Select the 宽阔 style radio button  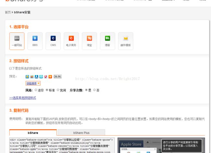[x=58, y=90]
